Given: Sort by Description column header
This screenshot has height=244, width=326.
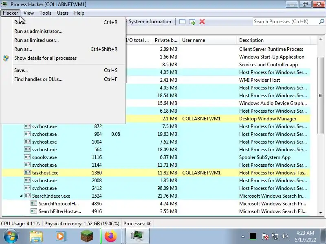Looking at the screenshot, I should pos(273,40).
